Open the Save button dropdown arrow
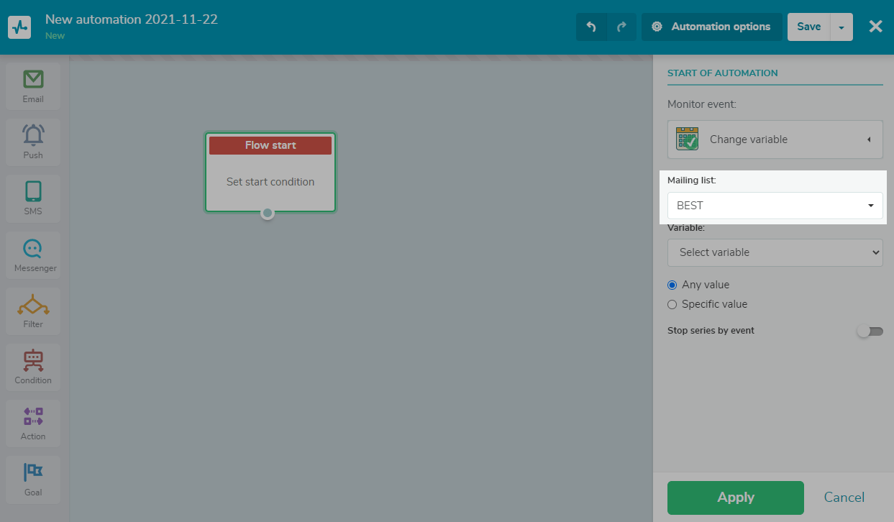Screen dimensions: 894x522 pos(841,27)
